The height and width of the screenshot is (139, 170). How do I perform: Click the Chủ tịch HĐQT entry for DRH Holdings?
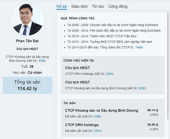77,68
